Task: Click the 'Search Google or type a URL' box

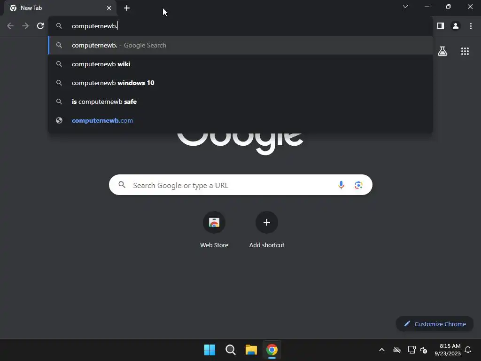Action: (x=240, y=185)
